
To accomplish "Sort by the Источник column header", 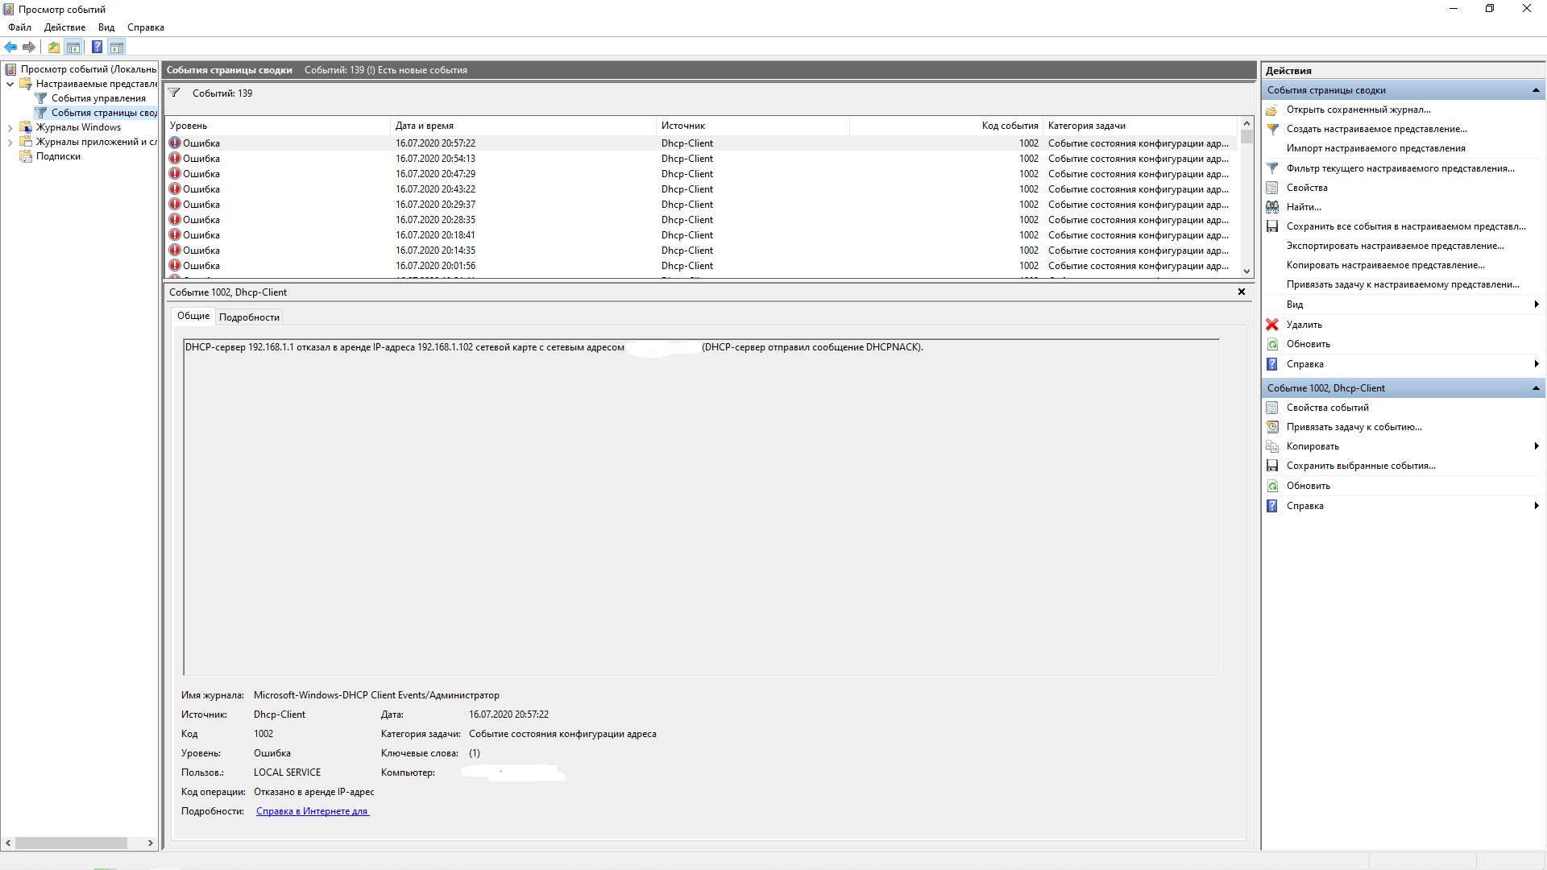I will point(753,126).
